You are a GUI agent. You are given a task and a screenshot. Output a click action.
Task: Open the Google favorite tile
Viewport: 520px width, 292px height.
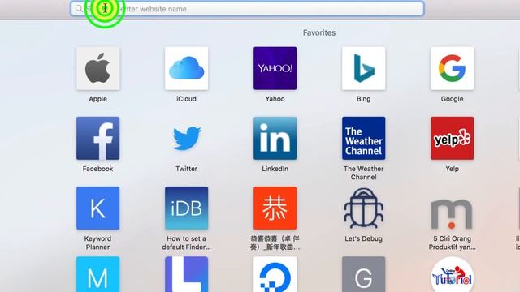pos(452,68)
